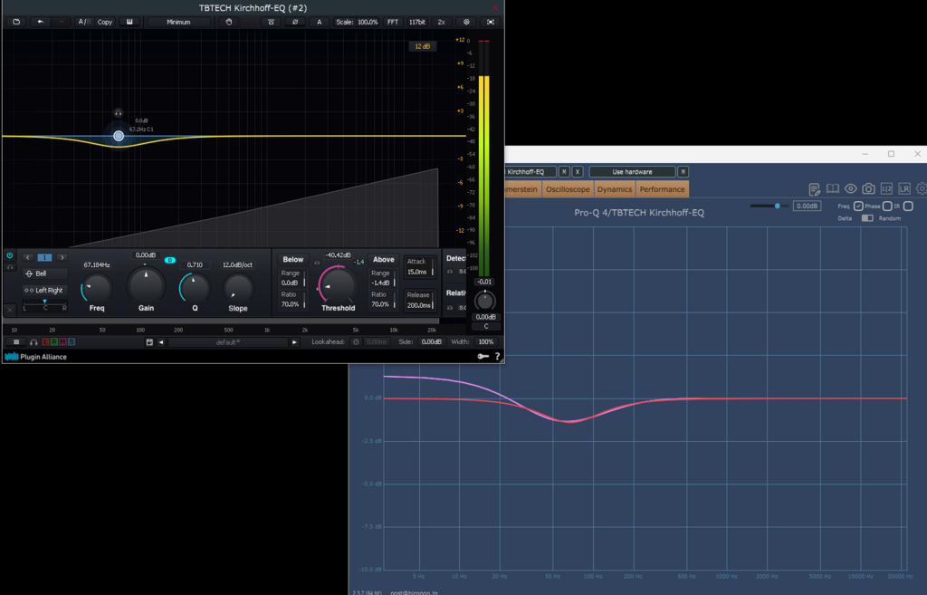Viewport: 927px width, 595px height.
Task: Click the Use hardware button
Action: pos(632,171)
